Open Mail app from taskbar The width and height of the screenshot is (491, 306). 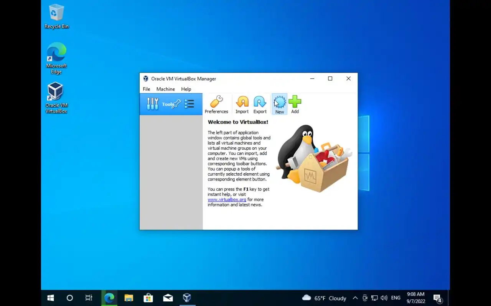coord(168,298)
